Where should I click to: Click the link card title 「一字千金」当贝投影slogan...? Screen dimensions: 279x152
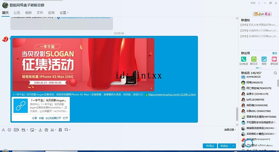point(48,101)
